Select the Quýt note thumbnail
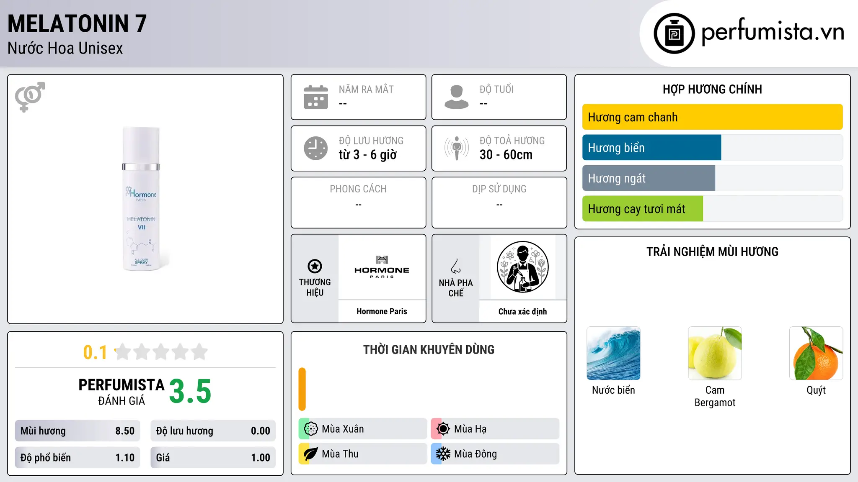The image size is (858, 482). pyautogui.click(x=816, y=353)
